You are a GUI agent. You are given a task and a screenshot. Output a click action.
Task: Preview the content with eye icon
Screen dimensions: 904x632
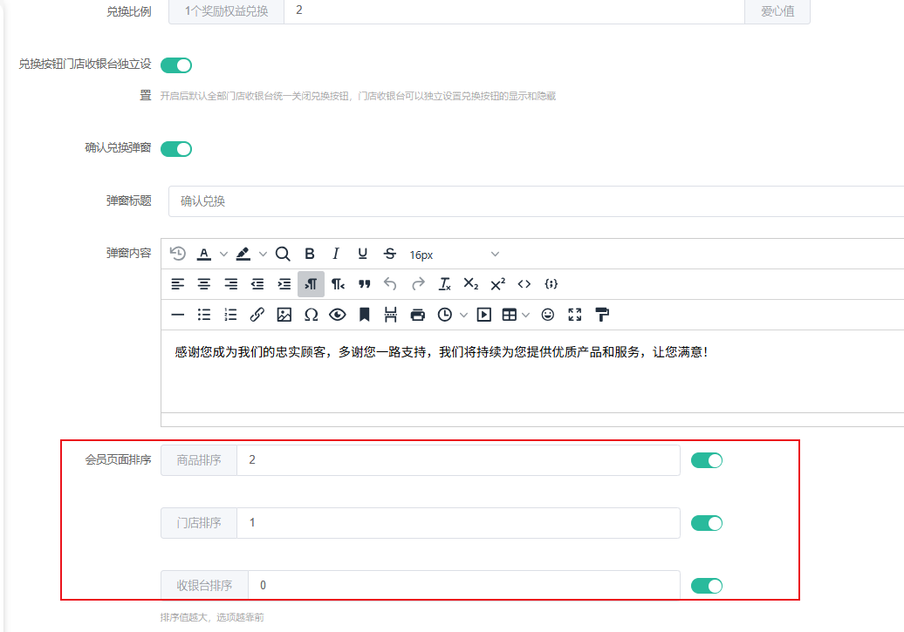tap(338, 315)
